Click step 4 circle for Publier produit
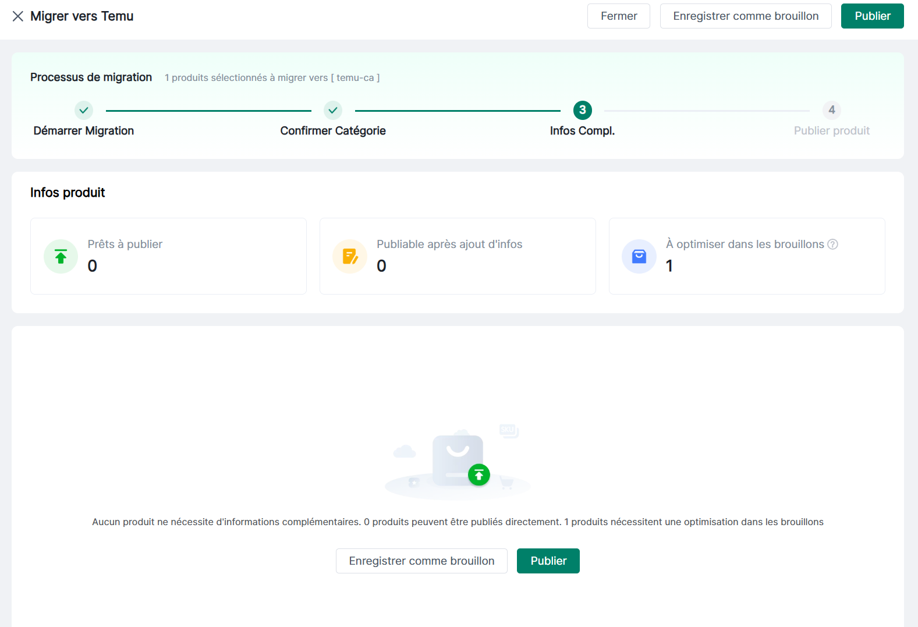 point(831,110)
